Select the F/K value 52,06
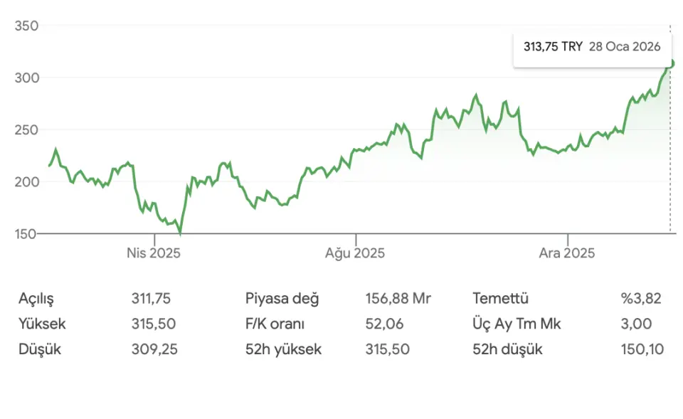 pos(384,324)
